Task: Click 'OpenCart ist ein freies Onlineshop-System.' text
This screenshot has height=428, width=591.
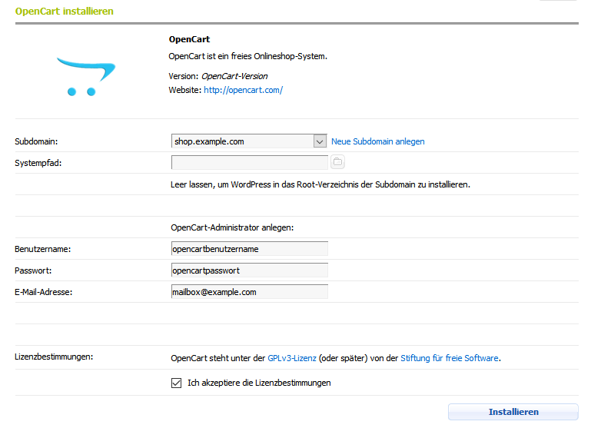Action: click(x=247, y=57)
